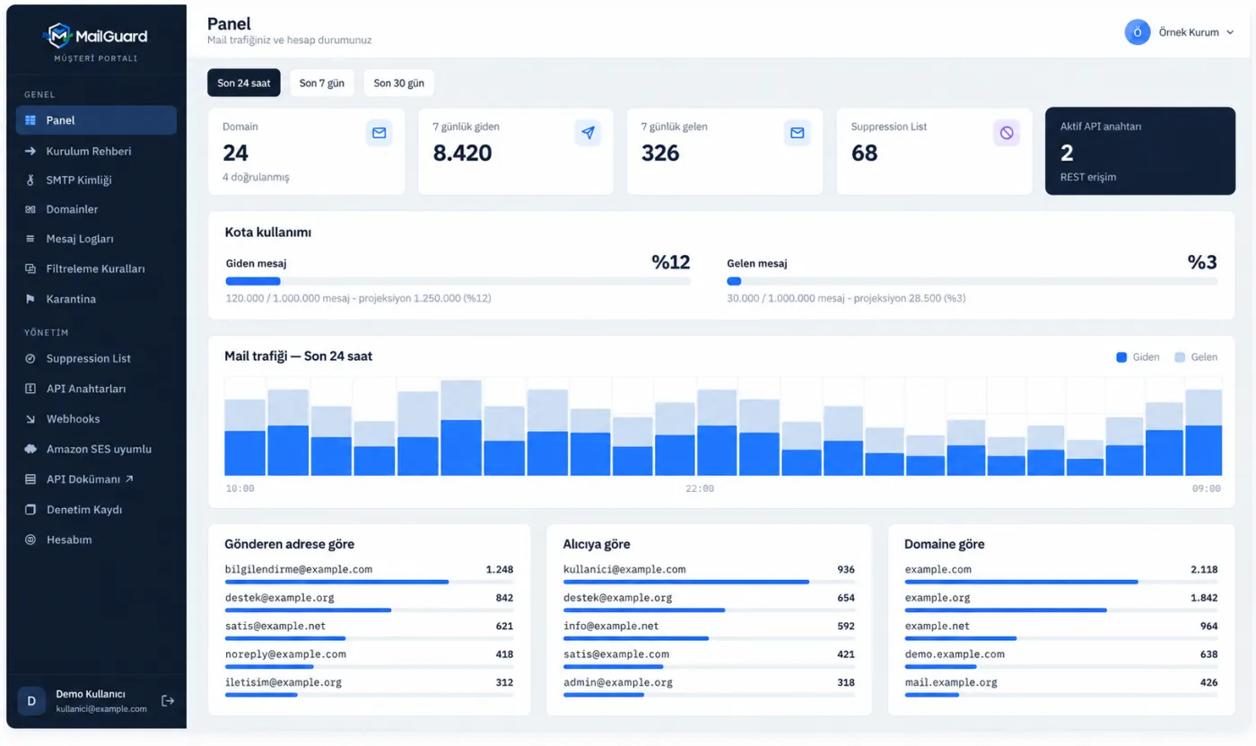1256x746 pixels.
Task: Click the envelope icon on Domain card
Action: point(379,133)
